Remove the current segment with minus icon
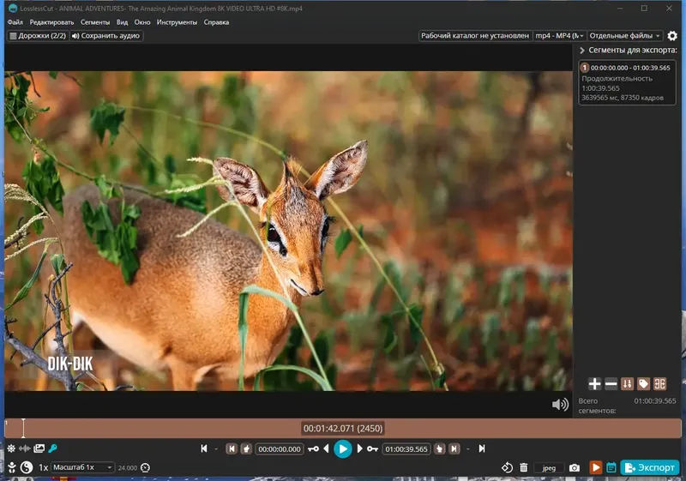 [x=611, y=384]
